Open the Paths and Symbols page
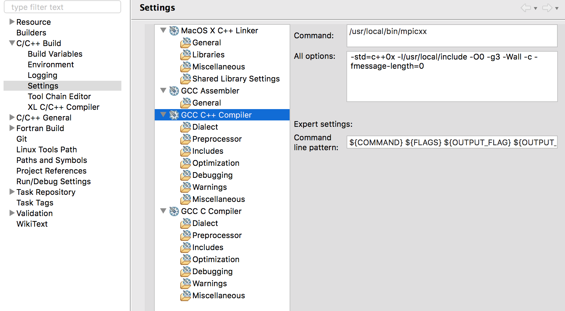 tap(51, 160)
